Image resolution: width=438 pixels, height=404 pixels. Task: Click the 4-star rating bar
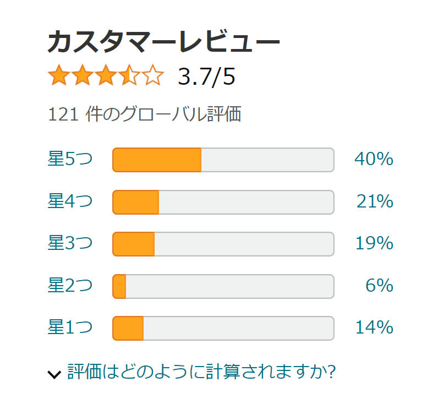pos(223,202)
